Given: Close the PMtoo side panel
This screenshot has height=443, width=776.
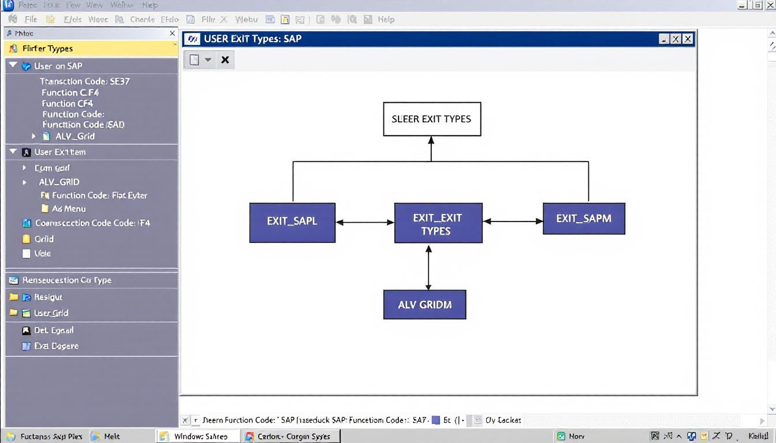Looking at the screenshot, I should (172, 33).
